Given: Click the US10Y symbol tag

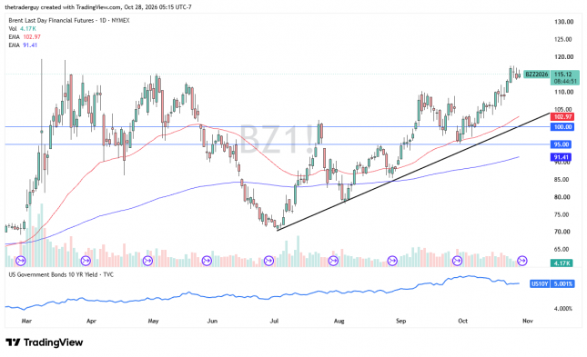Looking at the screenshot, I should tap(540, 284).
